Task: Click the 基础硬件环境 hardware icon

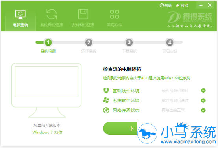Action: coord(106,91)
